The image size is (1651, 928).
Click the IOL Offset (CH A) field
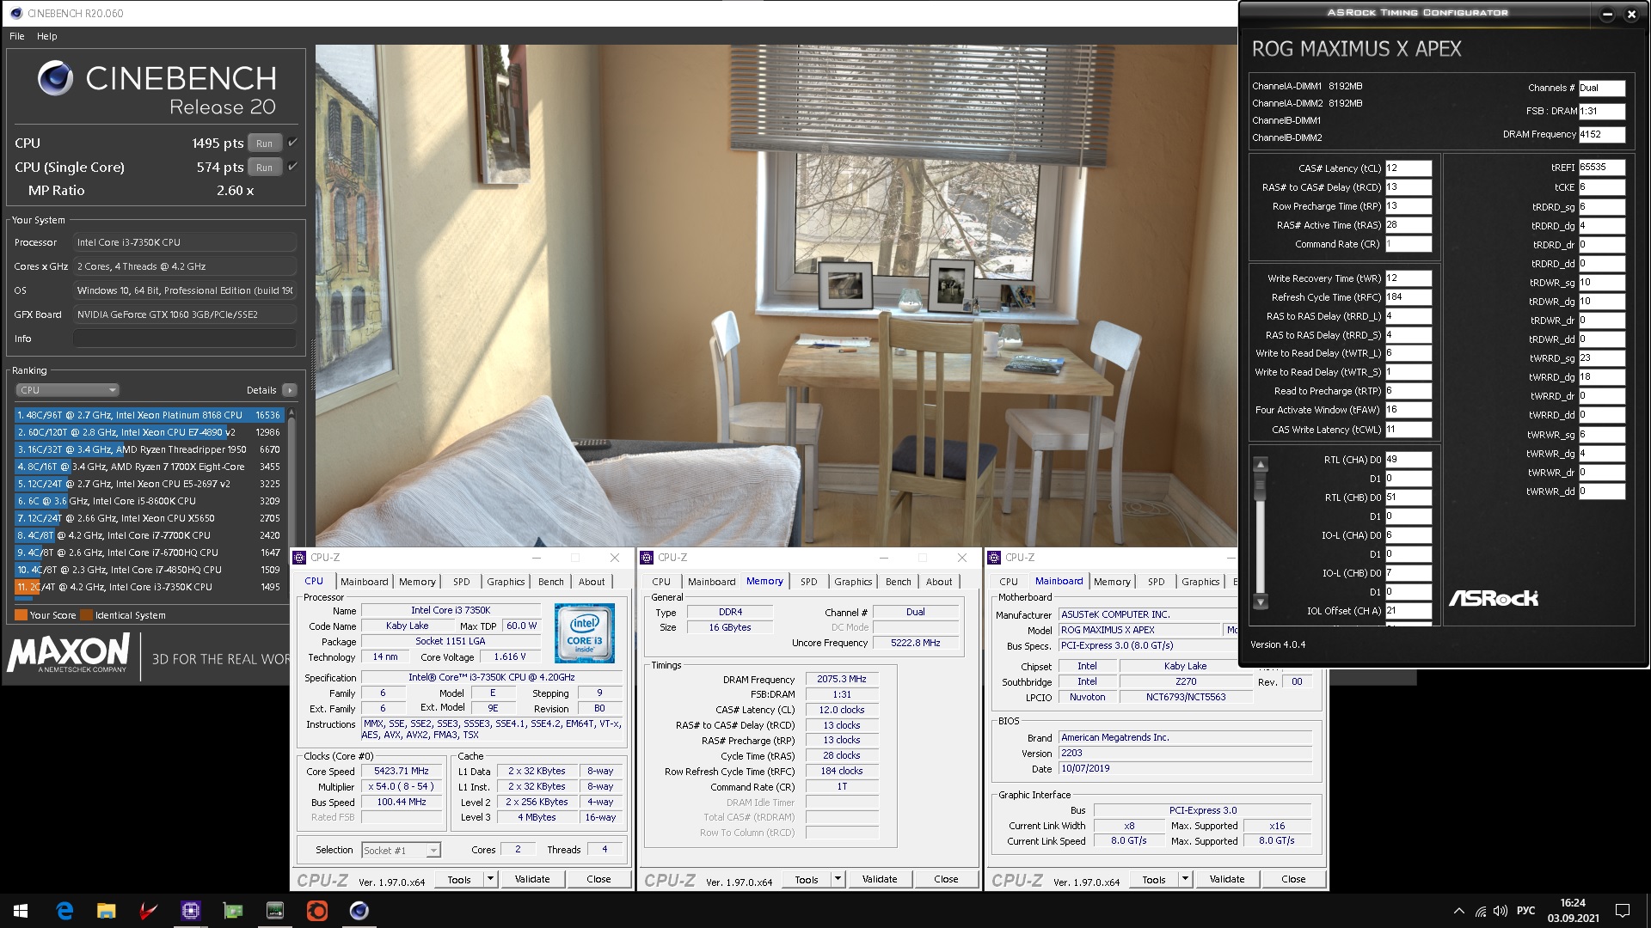point(1408,611)
